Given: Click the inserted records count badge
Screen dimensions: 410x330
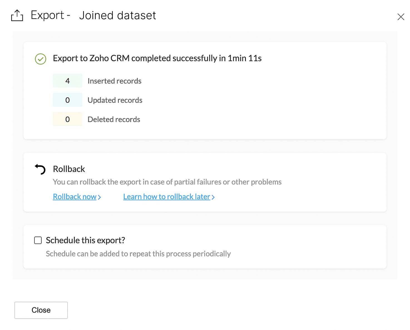Looking at the screenshot, I should coord(68,81).
